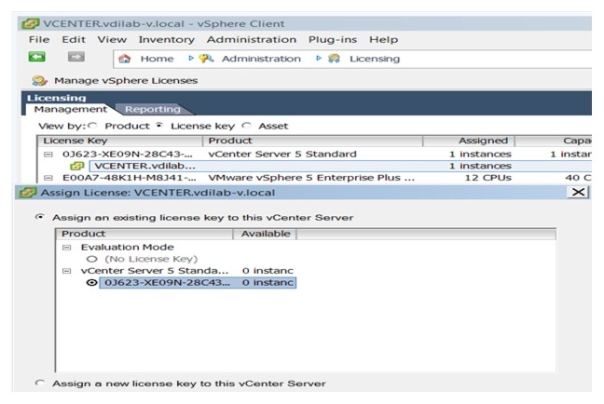This screenshot has width=604, height=404.
Task: Click the highlighted 0 instanc availability cell
Action: tap(268, 282)
